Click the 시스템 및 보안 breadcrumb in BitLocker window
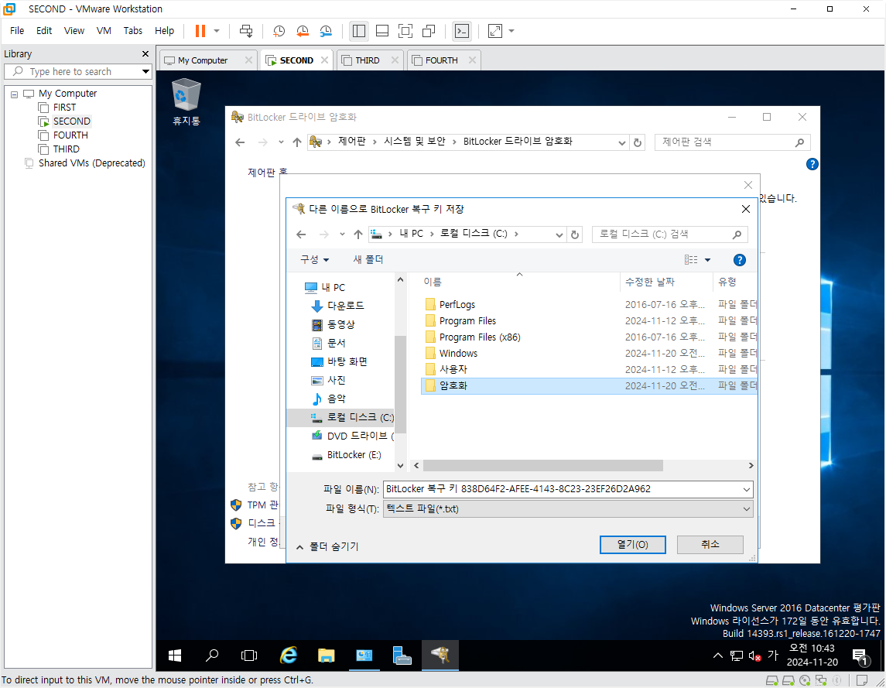Image resolution: width=886 pixels, height=688 pixels. (415, 142)
